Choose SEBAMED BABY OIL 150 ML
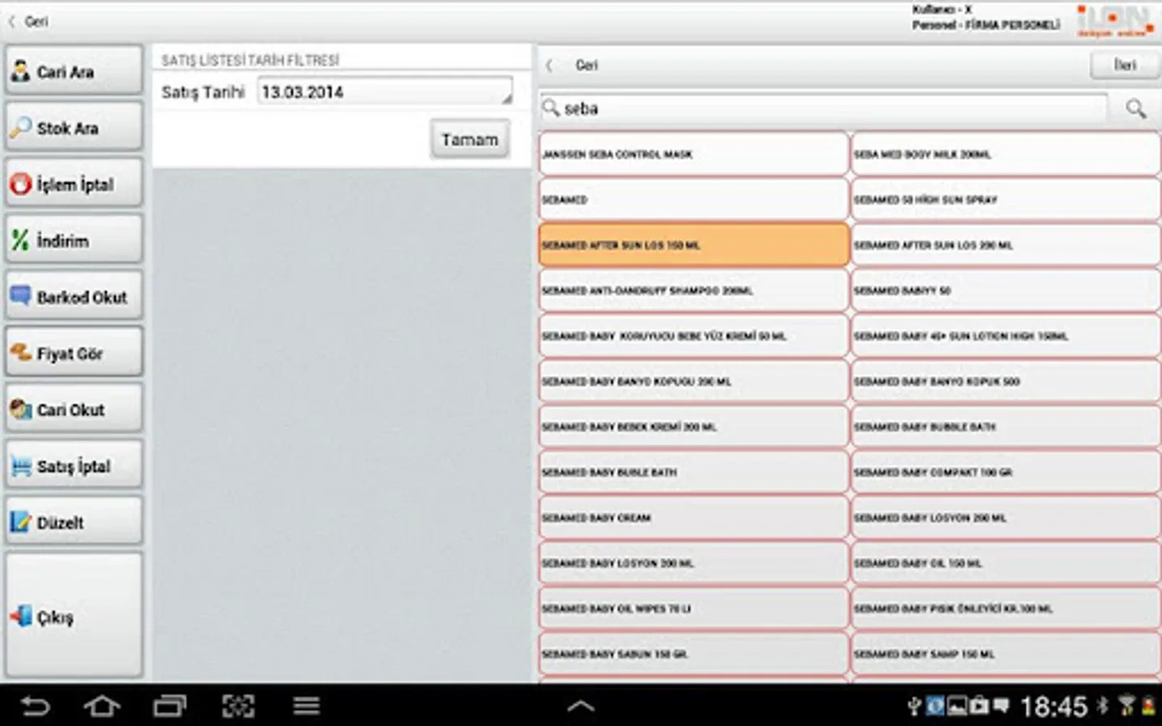This screenshot has width=1162, height=726. point(1005,564)
